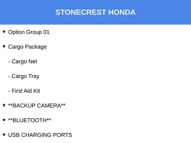Click the dash before Cargo Net
This screenshot has height=143, width=191.
(9, 62)
